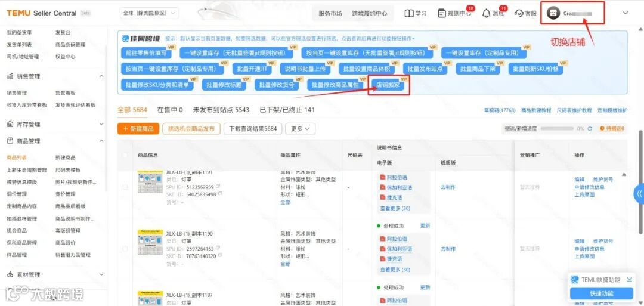
Task: Click the 快捷功能 blue button
Action: pyautogui.click(x=601, y=293)
